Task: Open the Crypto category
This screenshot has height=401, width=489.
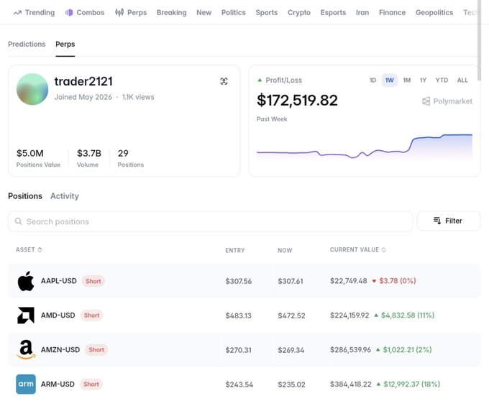Action: (299, 12)
